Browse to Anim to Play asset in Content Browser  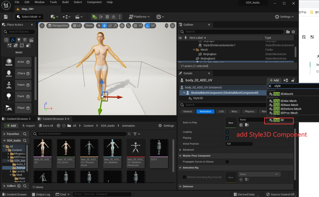[247, 125]
